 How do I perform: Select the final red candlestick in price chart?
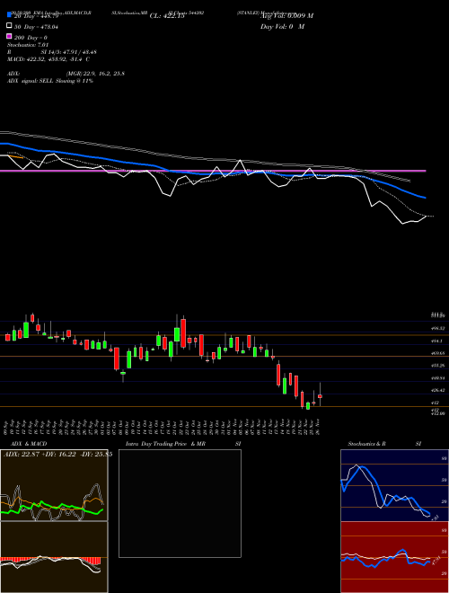320,396
